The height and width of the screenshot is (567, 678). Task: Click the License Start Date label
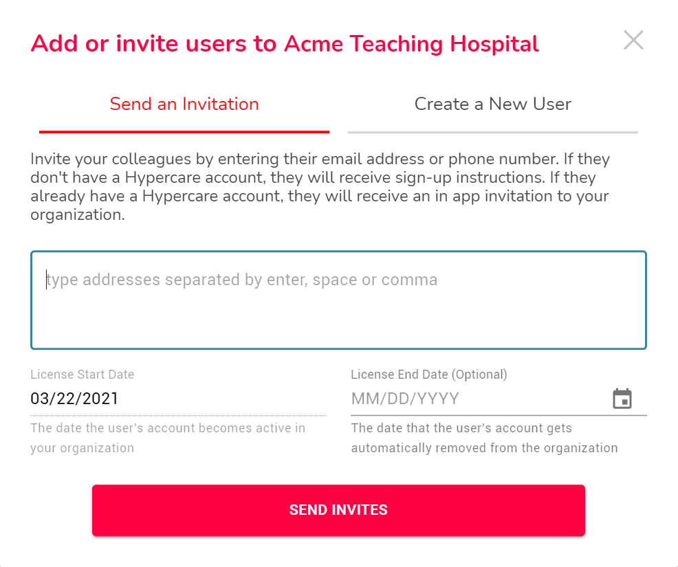point(82,375)
